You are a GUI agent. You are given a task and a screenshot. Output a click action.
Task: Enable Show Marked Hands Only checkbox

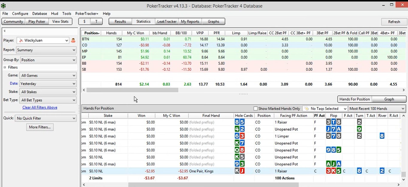pos(255,109)
